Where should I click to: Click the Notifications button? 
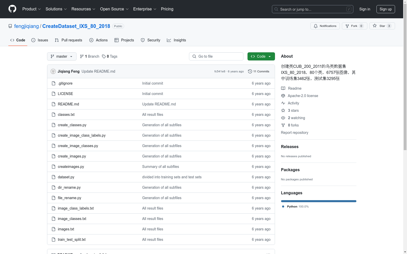(x=325, y=26)
